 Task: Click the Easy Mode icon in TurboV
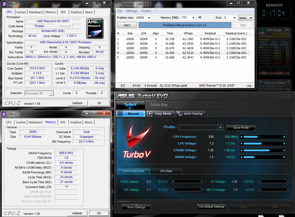tap(150, 114)
